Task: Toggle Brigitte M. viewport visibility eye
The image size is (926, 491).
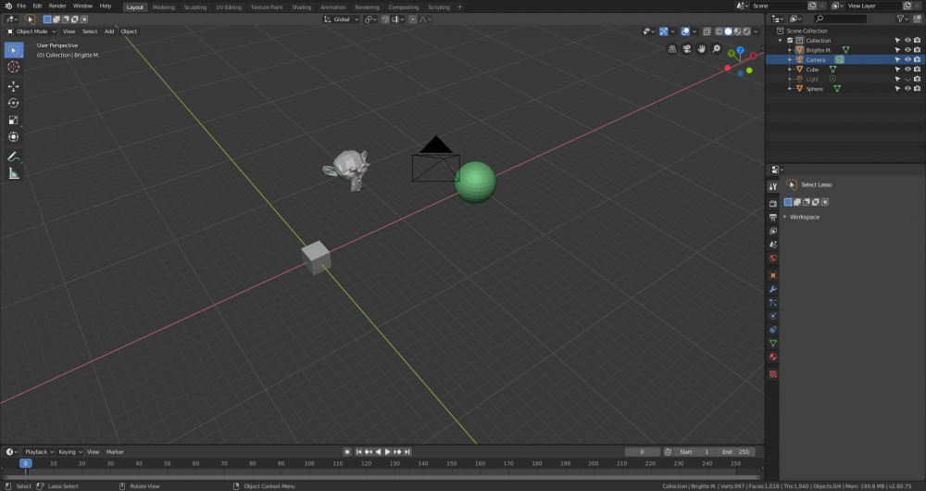Action: (x=907, y=50)
